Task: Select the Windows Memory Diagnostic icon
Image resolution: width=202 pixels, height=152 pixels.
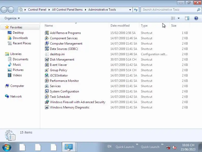Action: tap(47, 107)
